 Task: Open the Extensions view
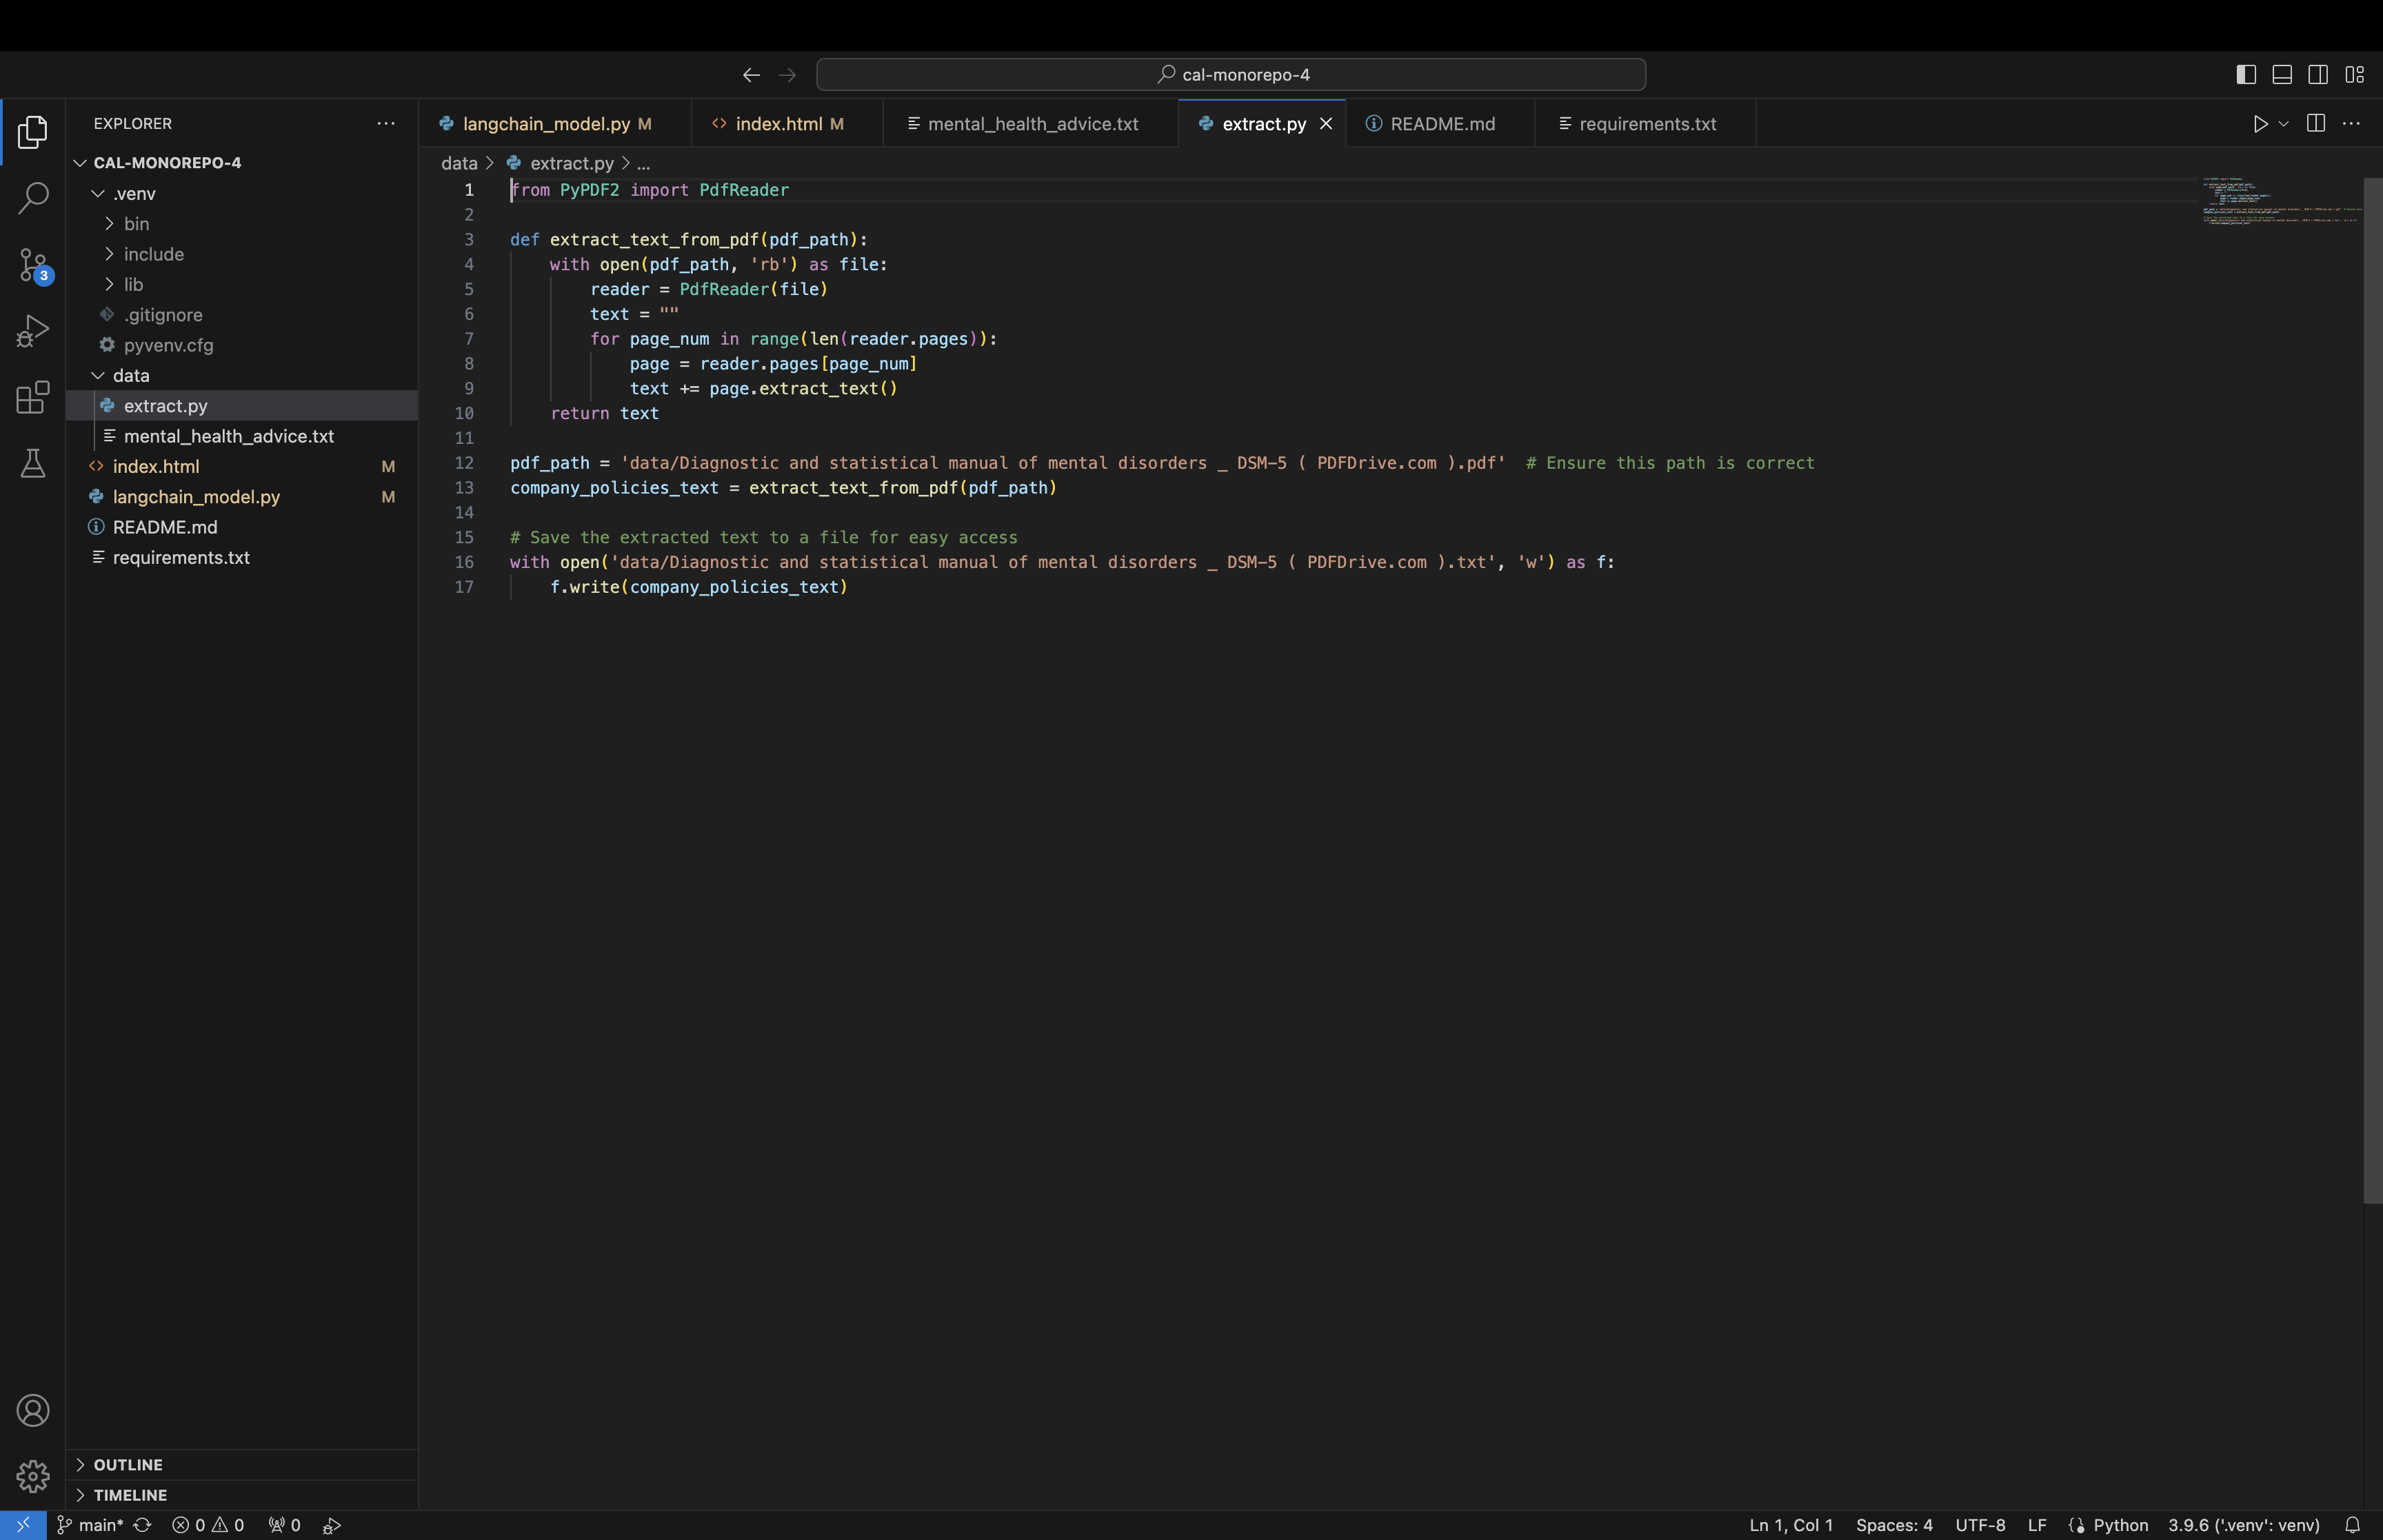pos(33,397)
